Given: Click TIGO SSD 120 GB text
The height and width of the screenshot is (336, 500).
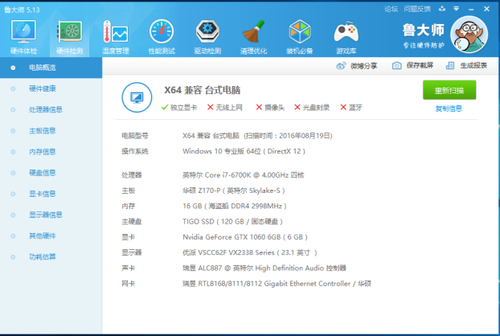Looking at the screenshot, I should [232, 222].
